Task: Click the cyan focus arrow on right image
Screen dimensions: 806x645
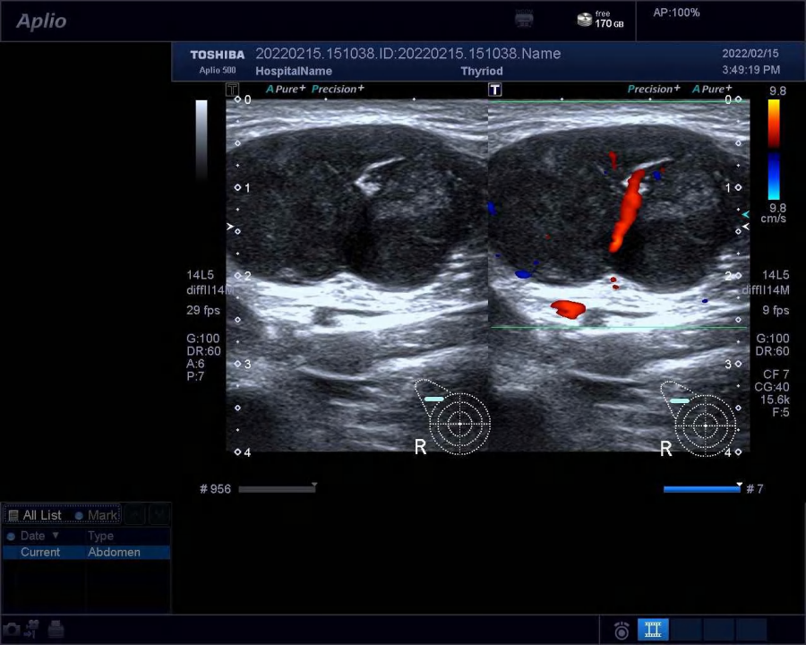Action: coord(745,214)
